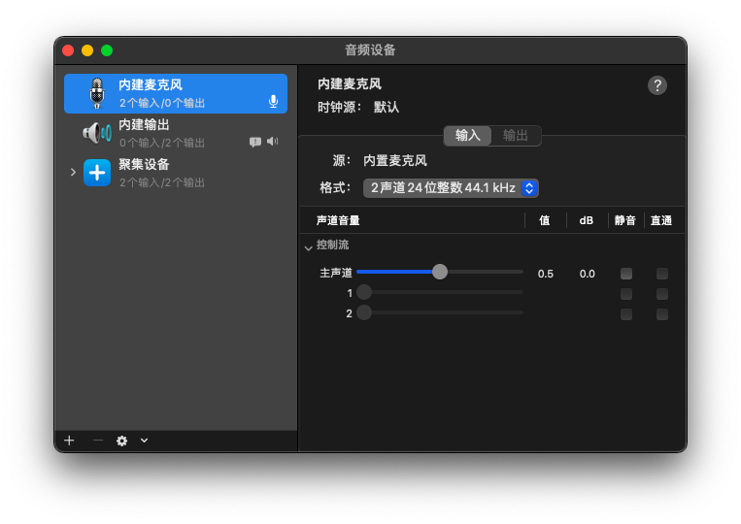
Task: Click the speaker output indicator icon
Action: coord(273,142)
